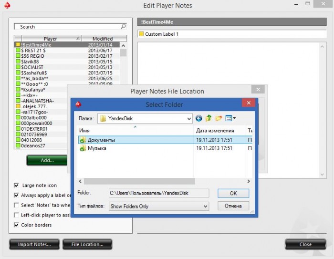Go up one folder level icon
Image resolution: width=334 pixels, height=259 pixels.
click(209, 118)
